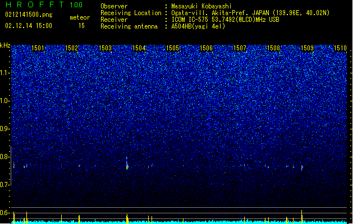Click the 'Observer' field label
The image size is (353, 224).
tap(114, 6)
